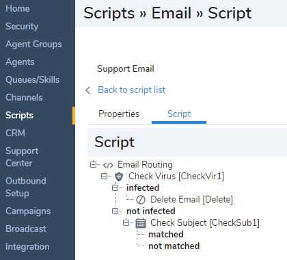Go to Outbound Setup
The image size is (287, 260).
(26, 187)
